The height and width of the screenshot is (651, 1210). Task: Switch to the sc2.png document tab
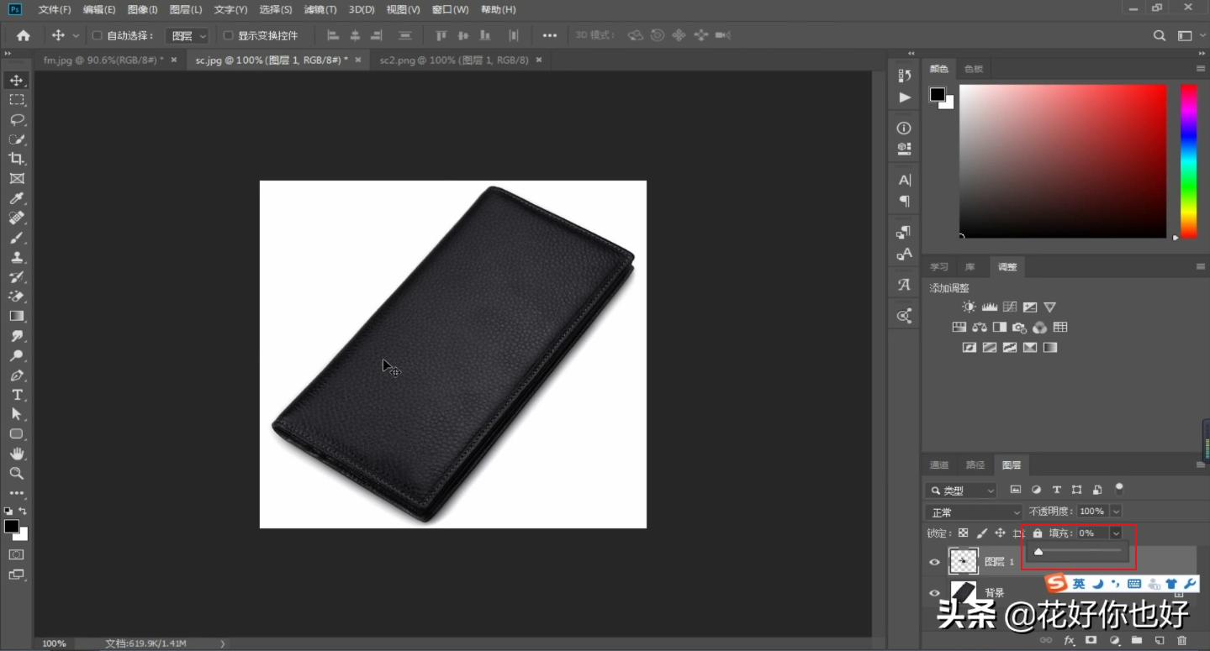click(x=453, y=60)
